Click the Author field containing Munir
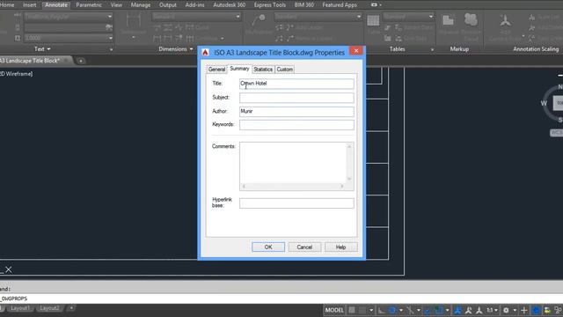The height and width of the screenshot is (317, 563). (296, 112)
